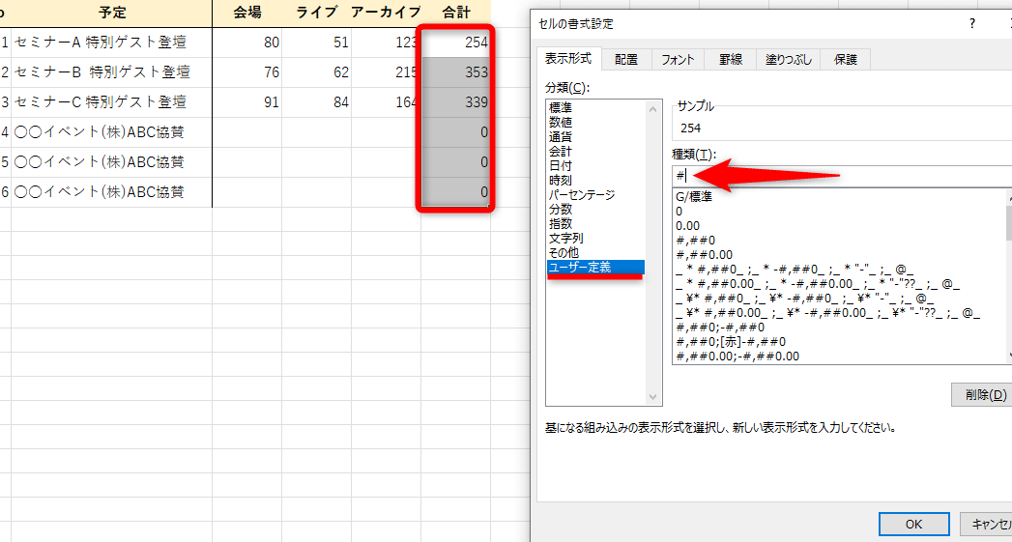
Task: Select the ライブ value 62 cell
Action: pos(317,72)
